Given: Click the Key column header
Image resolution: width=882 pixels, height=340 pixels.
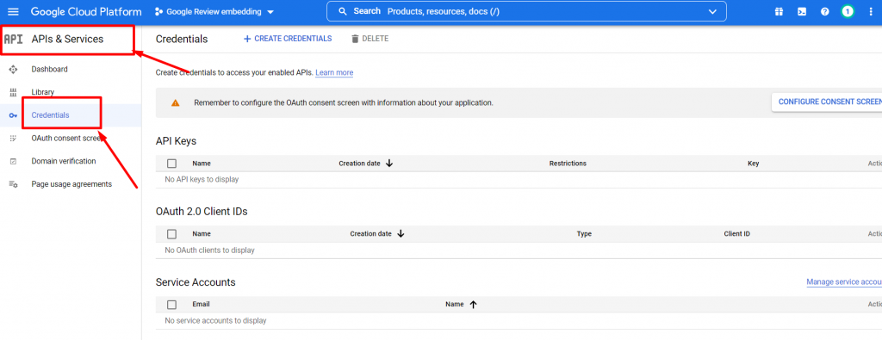Looking at the screenshot, I should point(753,164).
